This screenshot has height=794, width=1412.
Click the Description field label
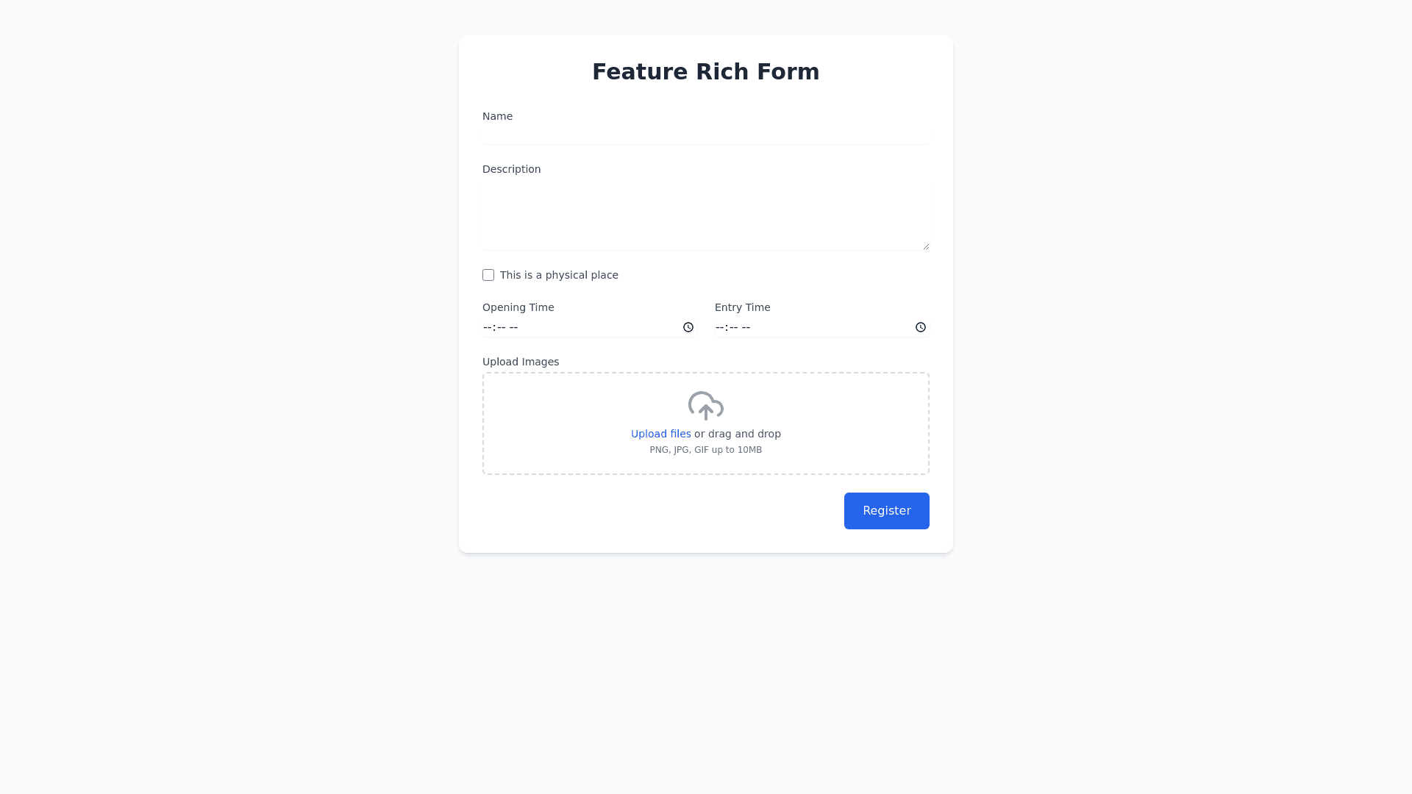[x=511, y=169]
